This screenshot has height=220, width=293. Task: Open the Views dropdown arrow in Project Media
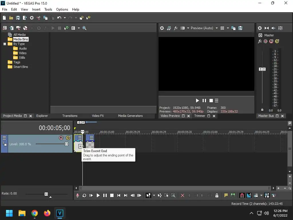(x=79, y=28)
